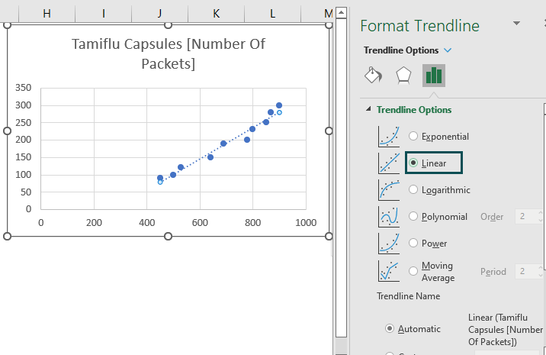This screenshot has height=355, width=546.
Task: Click the trendline's upper end handle
Action: [279, 112]
